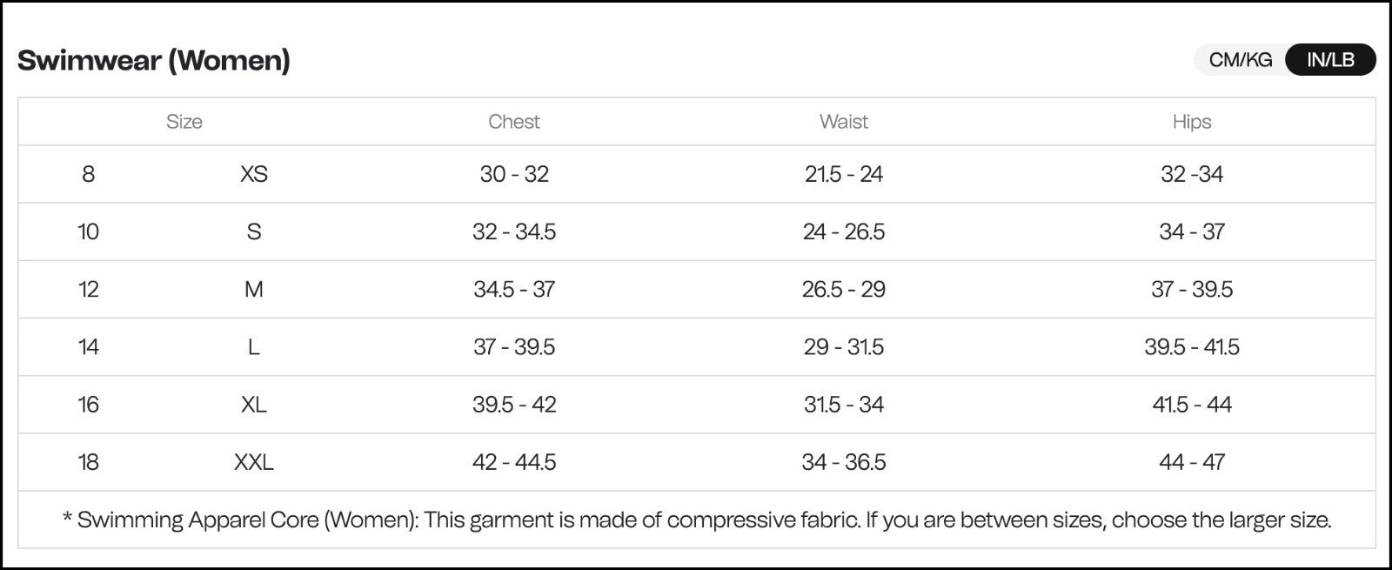This screenshot has height=570, width=1392.
Task: Select the IN/LB unit option
Action: pos(1330,60)
